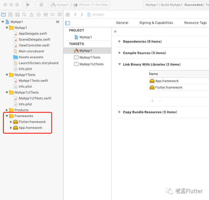
Task: Open the Source Control navigator
Action: click(x=10, y=14)
